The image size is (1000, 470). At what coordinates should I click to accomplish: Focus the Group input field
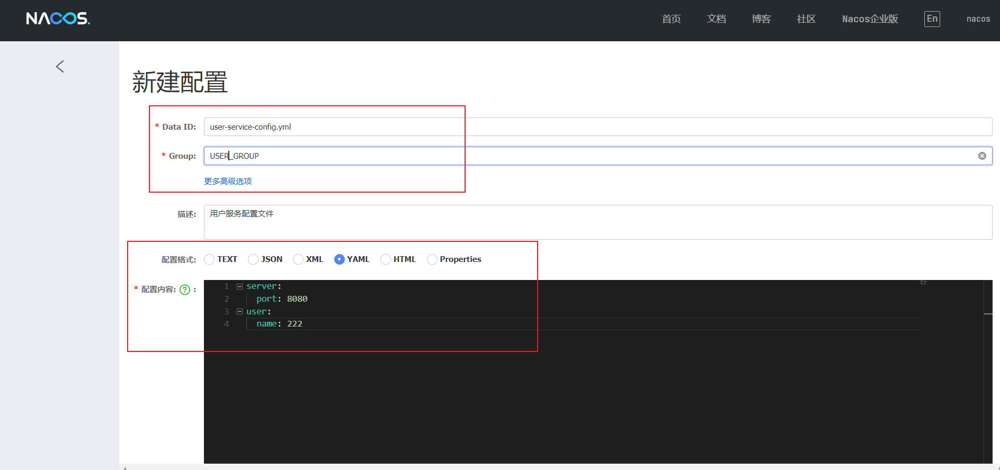[x=598, y=156]
